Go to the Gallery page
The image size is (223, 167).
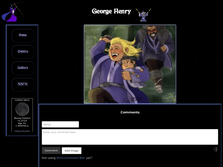coord(23,68)
